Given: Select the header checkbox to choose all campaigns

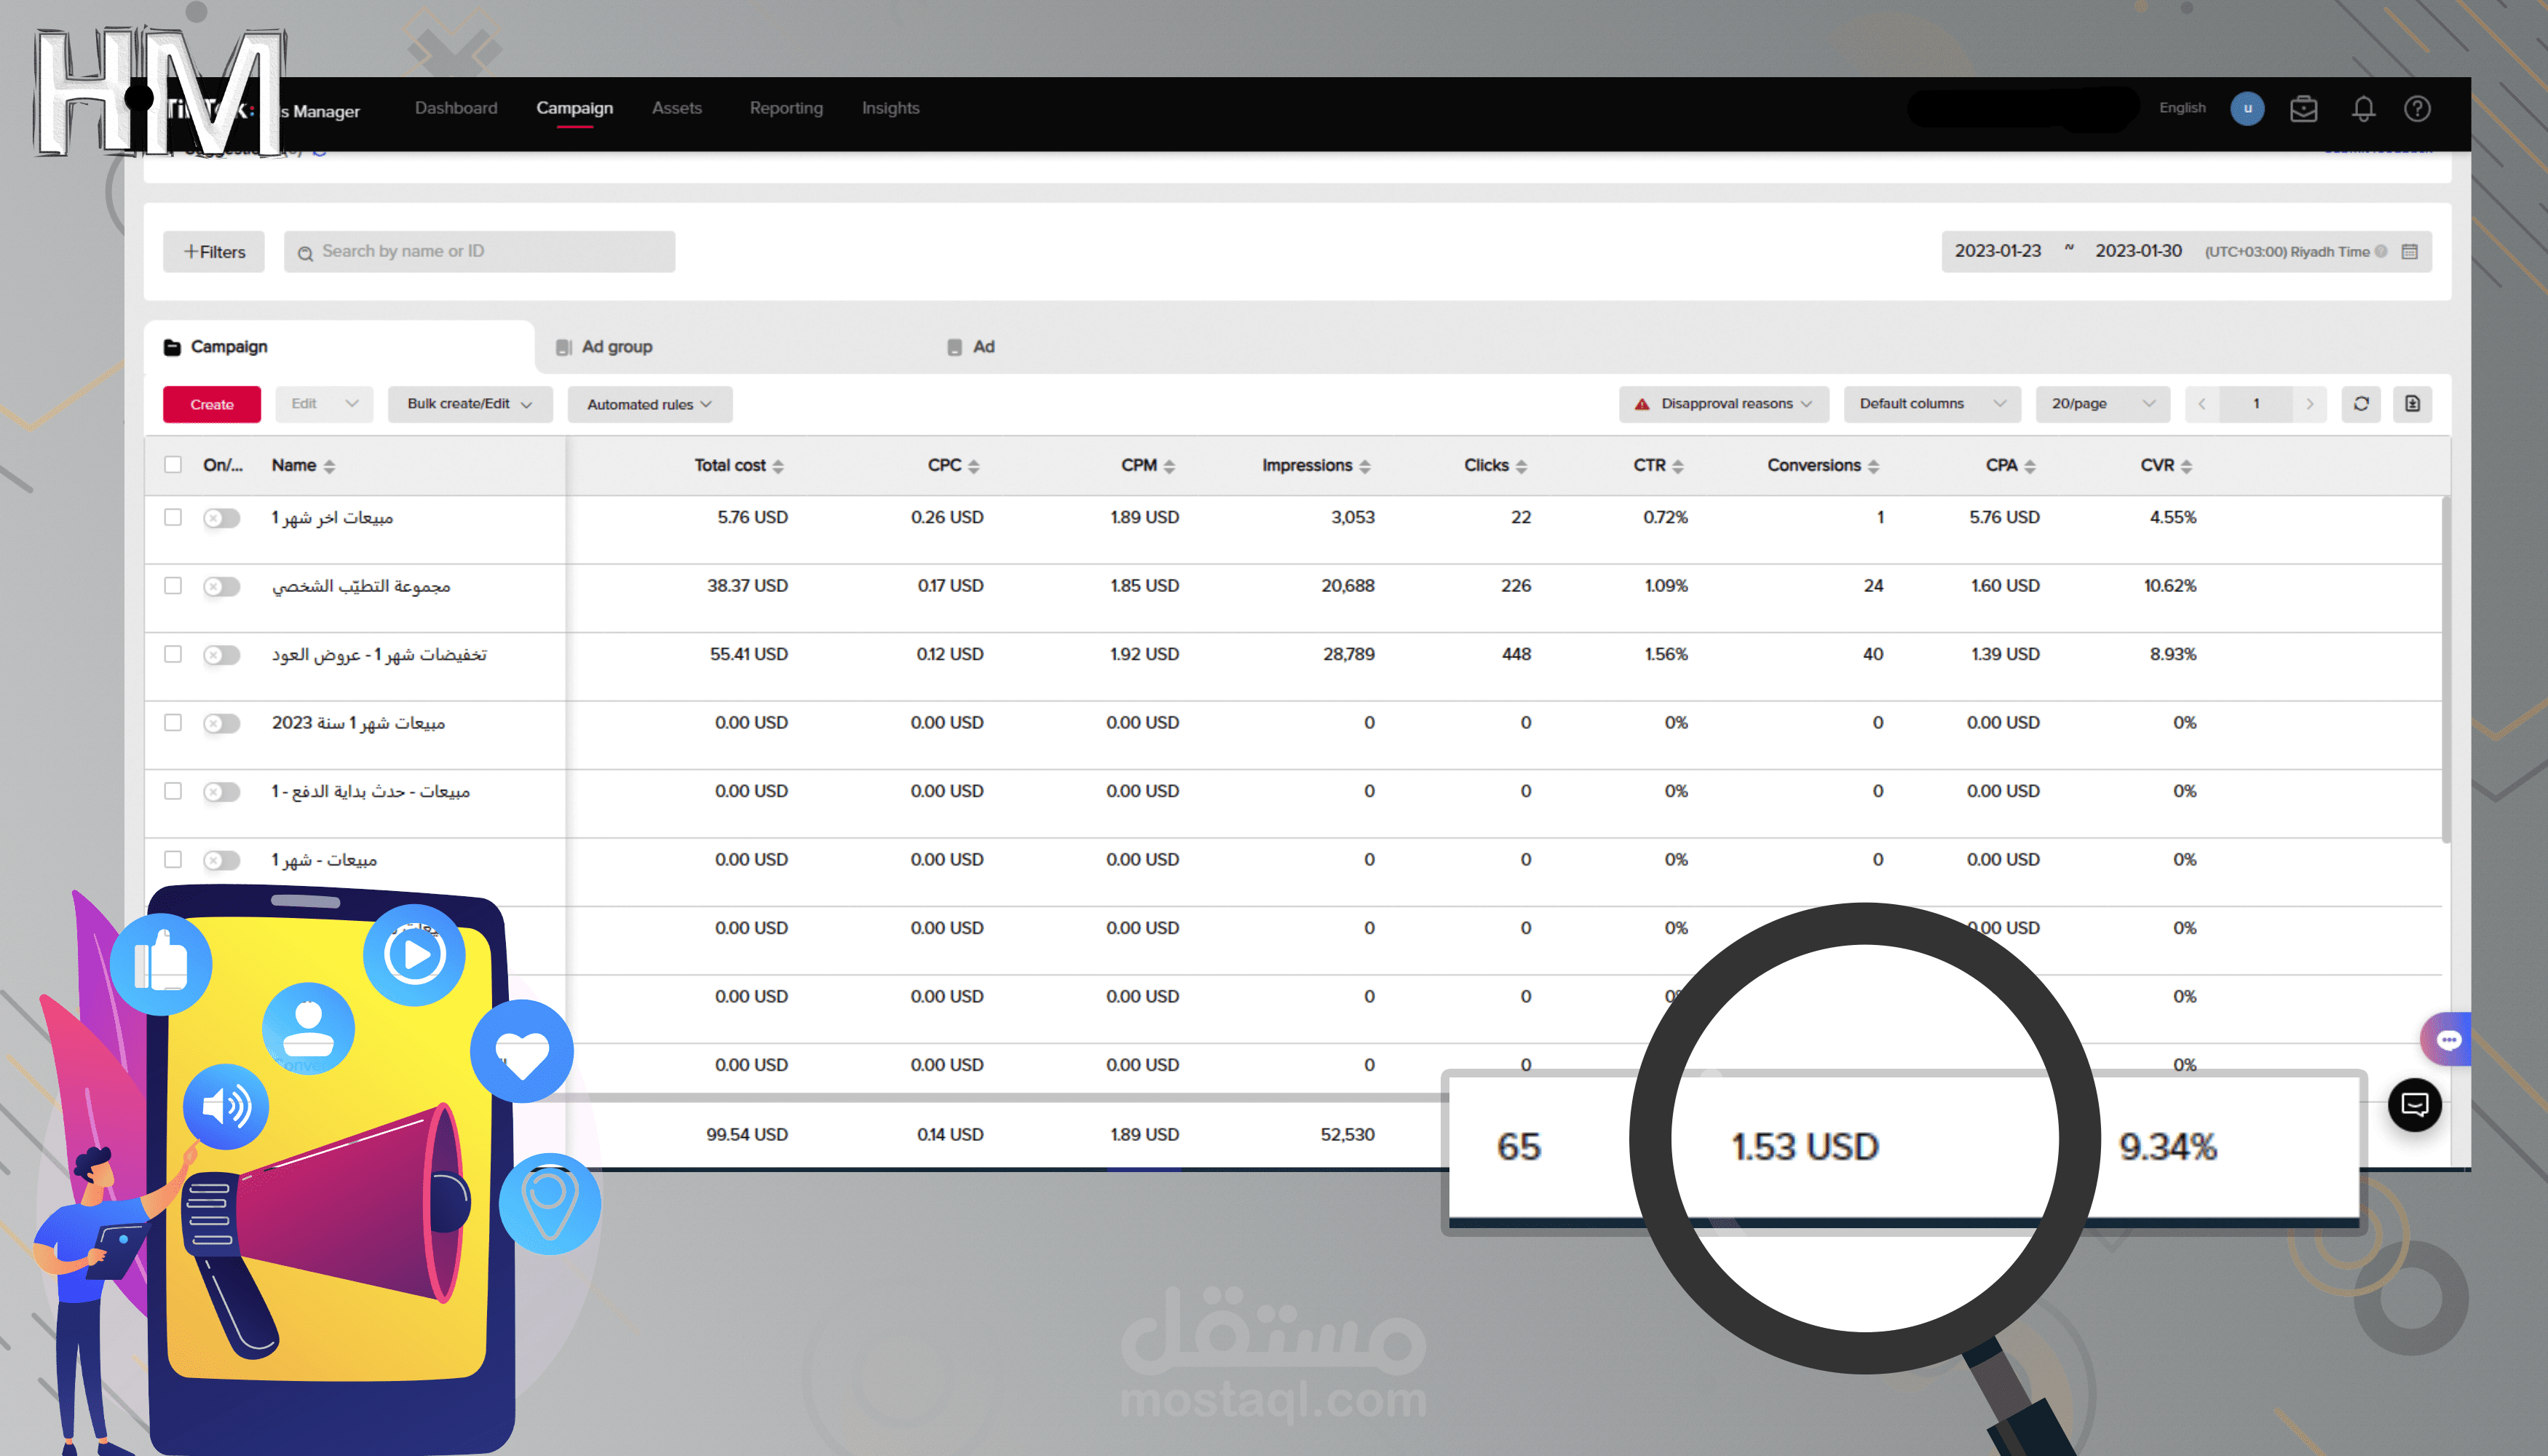Looking at the screenshot, I should pyautogui.click(x=173, y=465).
